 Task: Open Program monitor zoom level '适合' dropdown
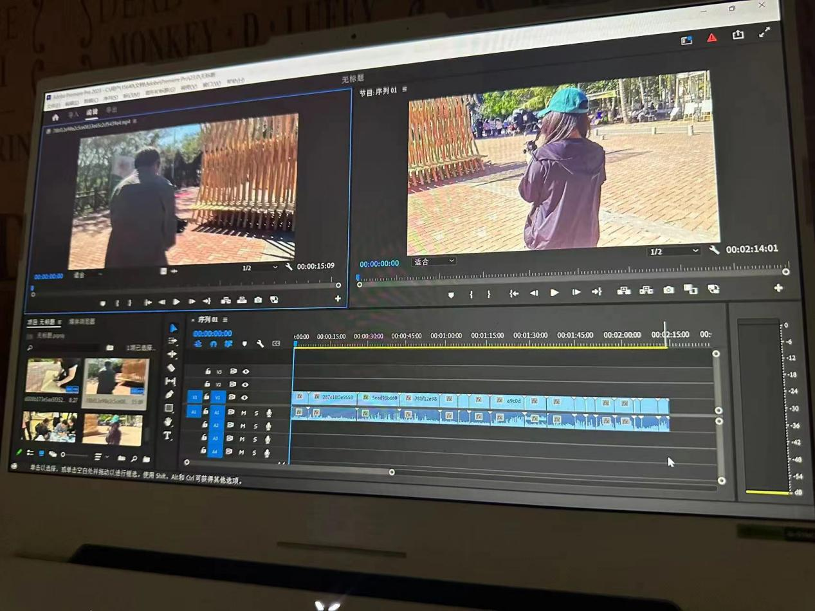433,261
